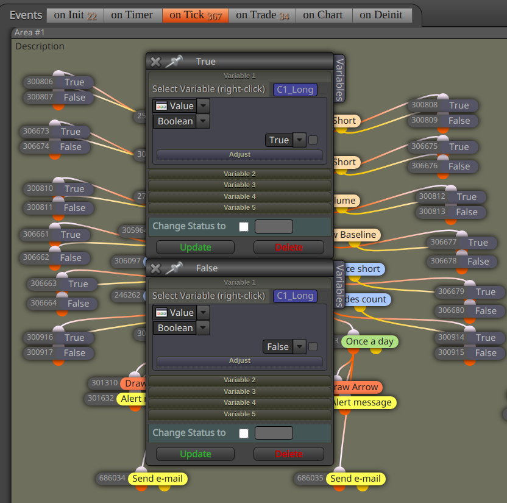Select the Once a day block
The height and width of the screenshot is (503, 507).
[x=369, y=341]
